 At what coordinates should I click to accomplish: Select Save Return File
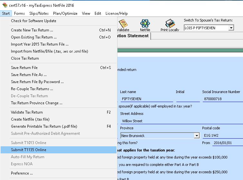point(59,68)
